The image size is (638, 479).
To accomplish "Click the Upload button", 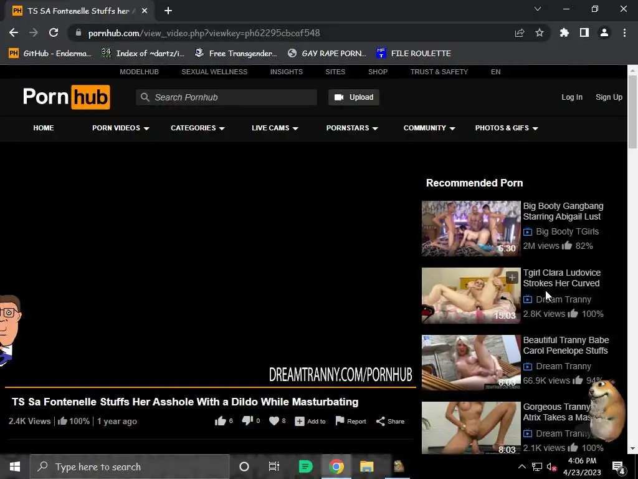I will click(x=354, y=97).
